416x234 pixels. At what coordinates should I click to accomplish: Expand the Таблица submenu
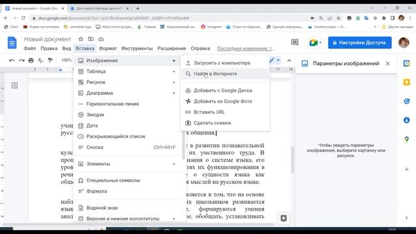point(127,71)
